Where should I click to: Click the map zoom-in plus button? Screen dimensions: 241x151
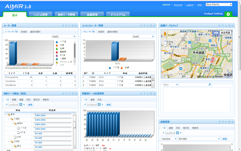[x=165, y=41]
